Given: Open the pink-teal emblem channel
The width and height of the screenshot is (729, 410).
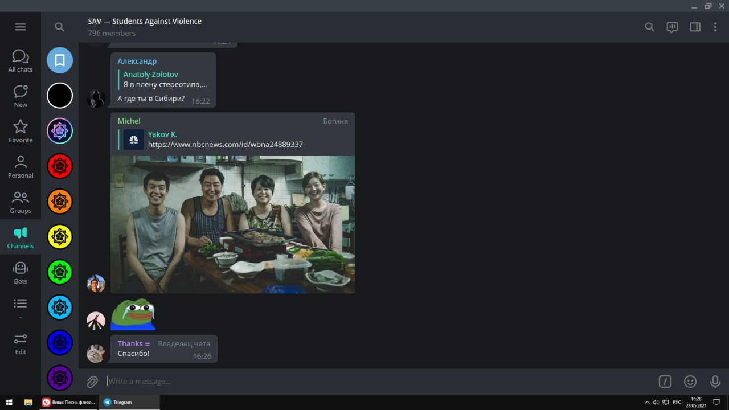Looking at the screenshot, I should click(60, 130).
